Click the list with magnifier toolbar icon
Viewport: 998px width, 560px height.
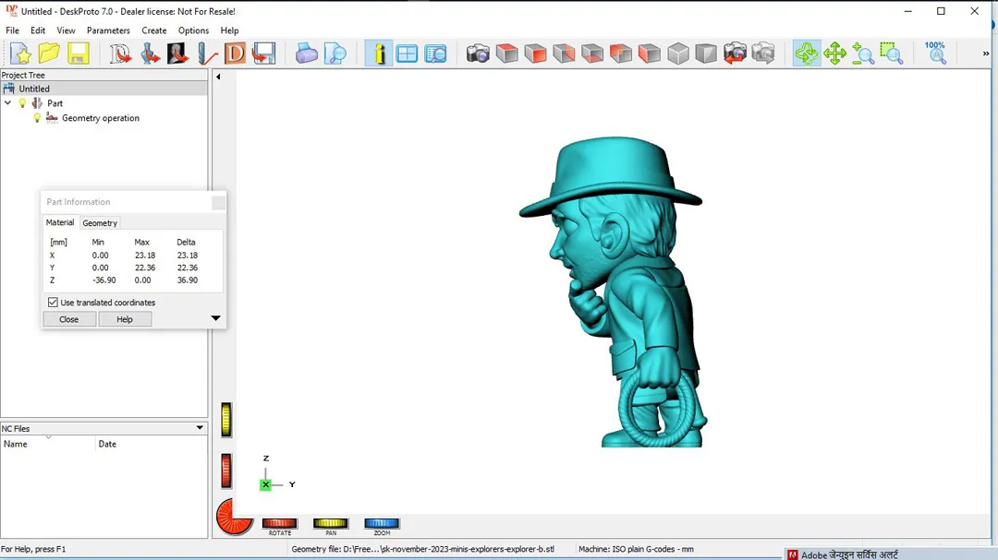click(436, 54)
